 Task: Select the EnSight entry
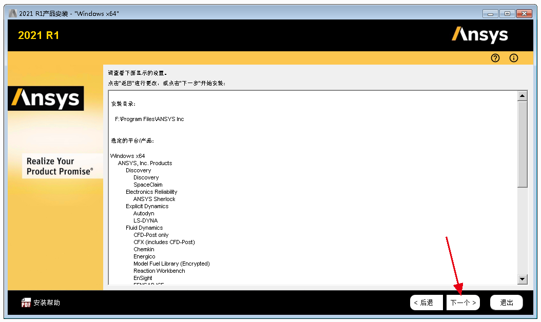[143, 278]
